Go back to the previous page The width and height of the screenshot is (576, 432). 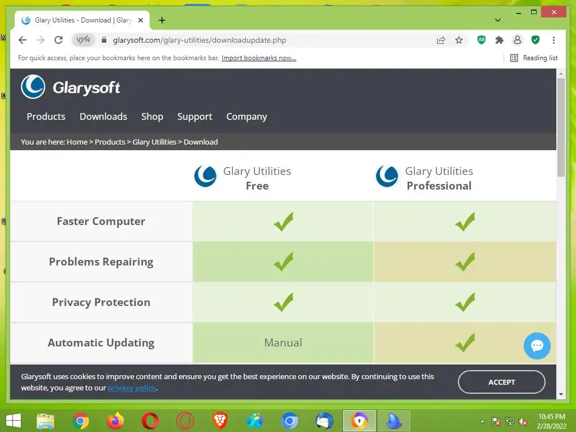pyautogui.click(x=22, y=40)
